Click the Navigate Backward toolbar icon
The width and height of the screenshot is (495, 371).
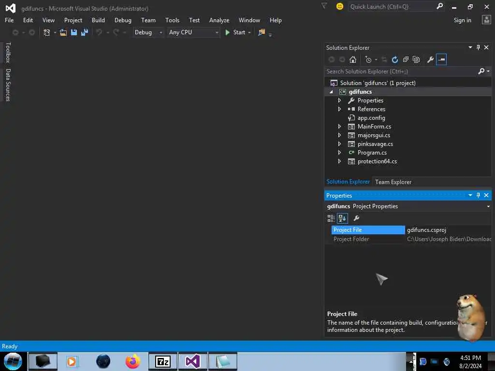point(15,32)
